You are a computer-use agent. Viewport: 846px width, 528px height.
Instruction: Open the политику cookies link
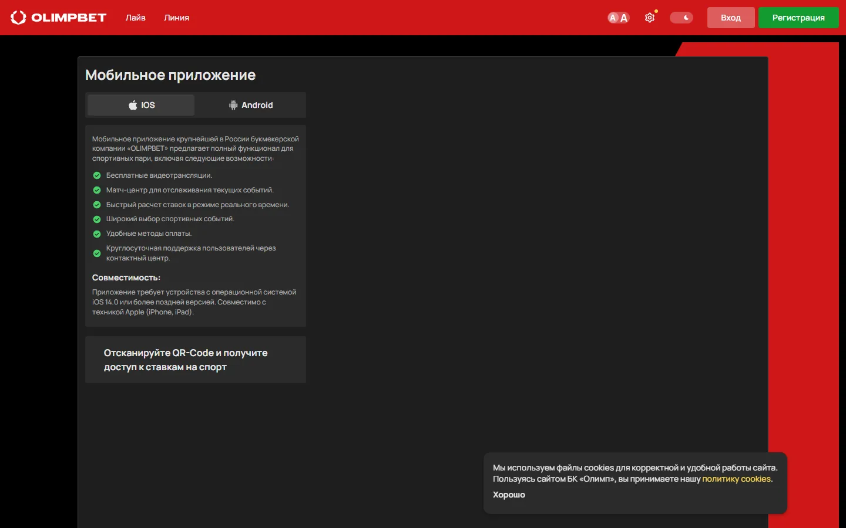736,479
